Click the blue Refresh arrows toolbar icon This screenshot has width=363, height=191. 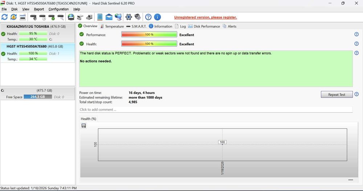point(5,17)
